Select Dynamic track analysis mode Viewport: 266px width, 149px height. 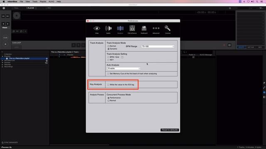click(108, 49)
